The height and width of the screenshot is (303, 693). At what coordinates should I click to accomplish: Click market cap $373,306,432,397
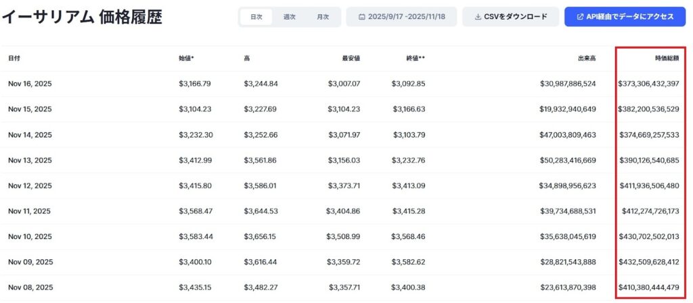pyautogui.click(x=648, y=83)
